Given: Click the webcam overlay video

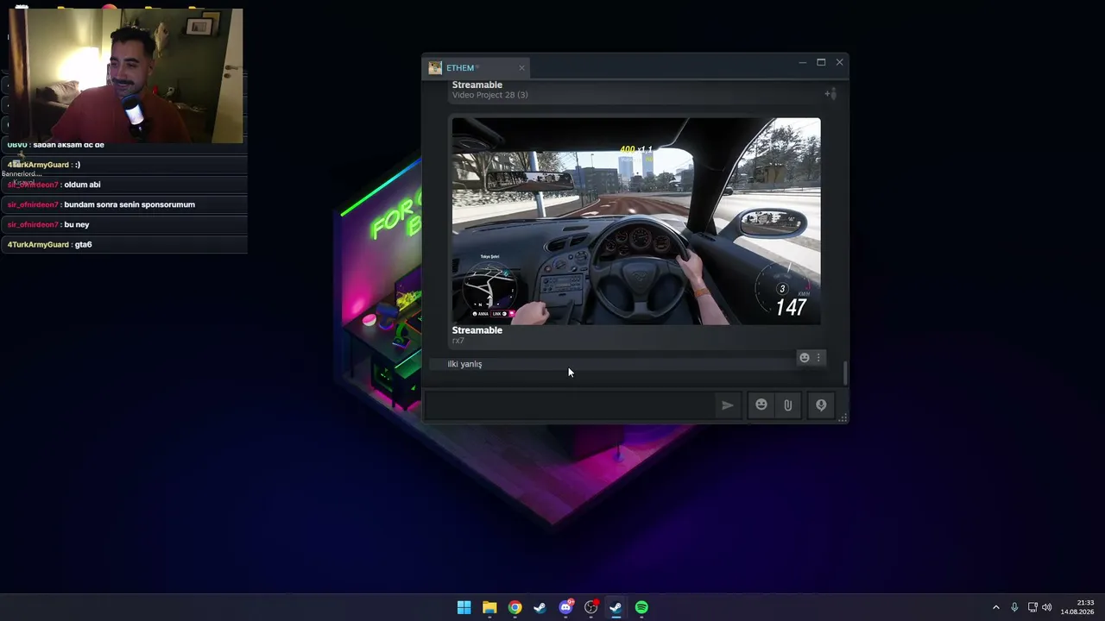Looking at the screenshot, I should (x=126, y=76).
